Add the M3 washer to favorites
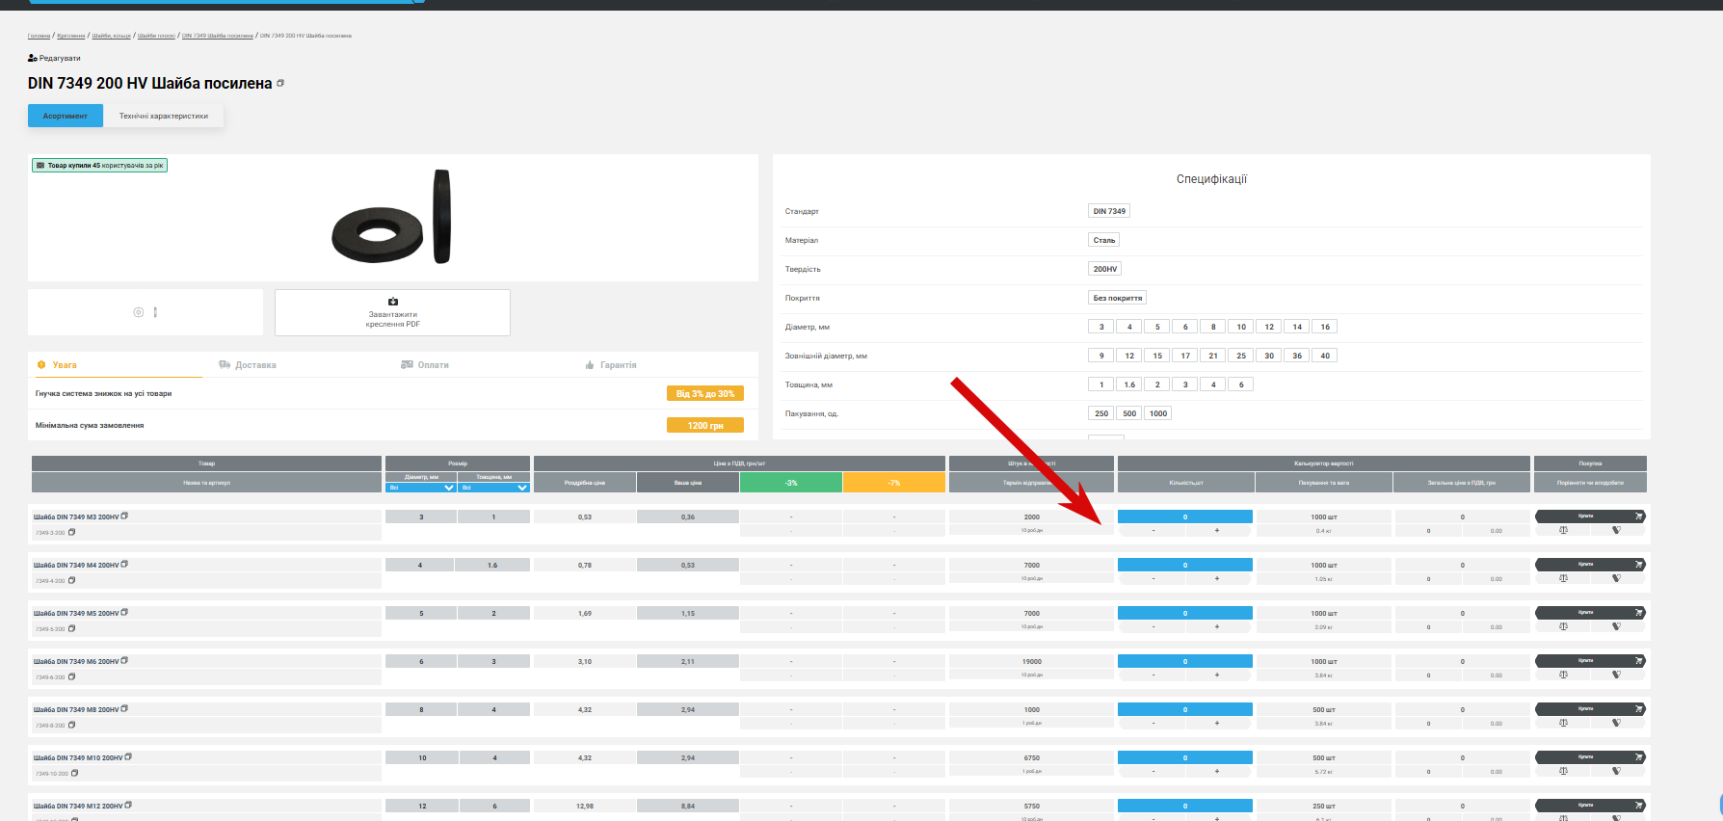 1617,530
